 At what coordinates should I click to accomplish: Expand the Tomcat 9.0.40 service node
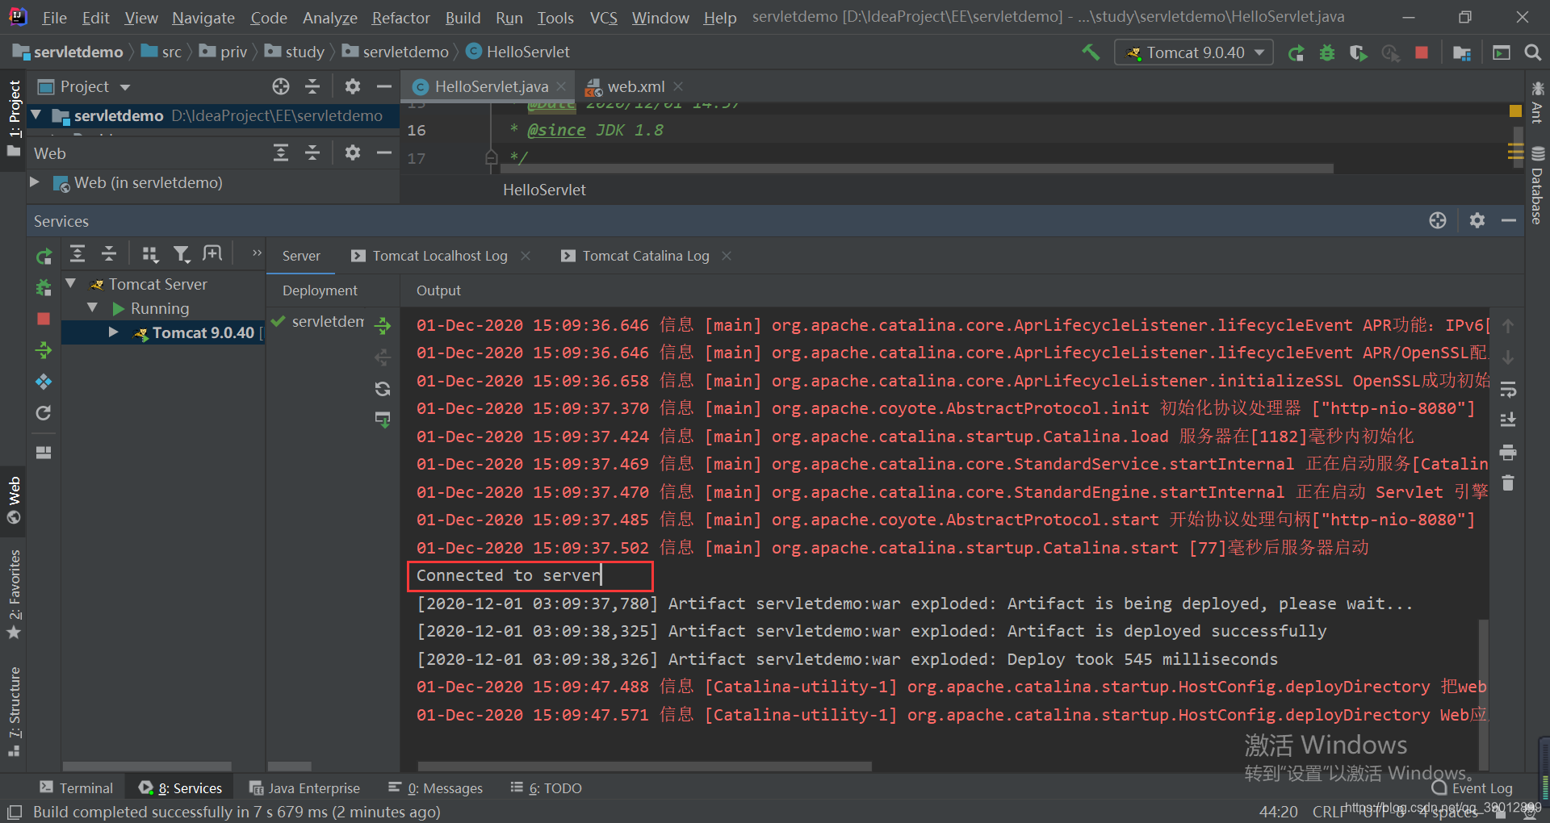(113, 332)
